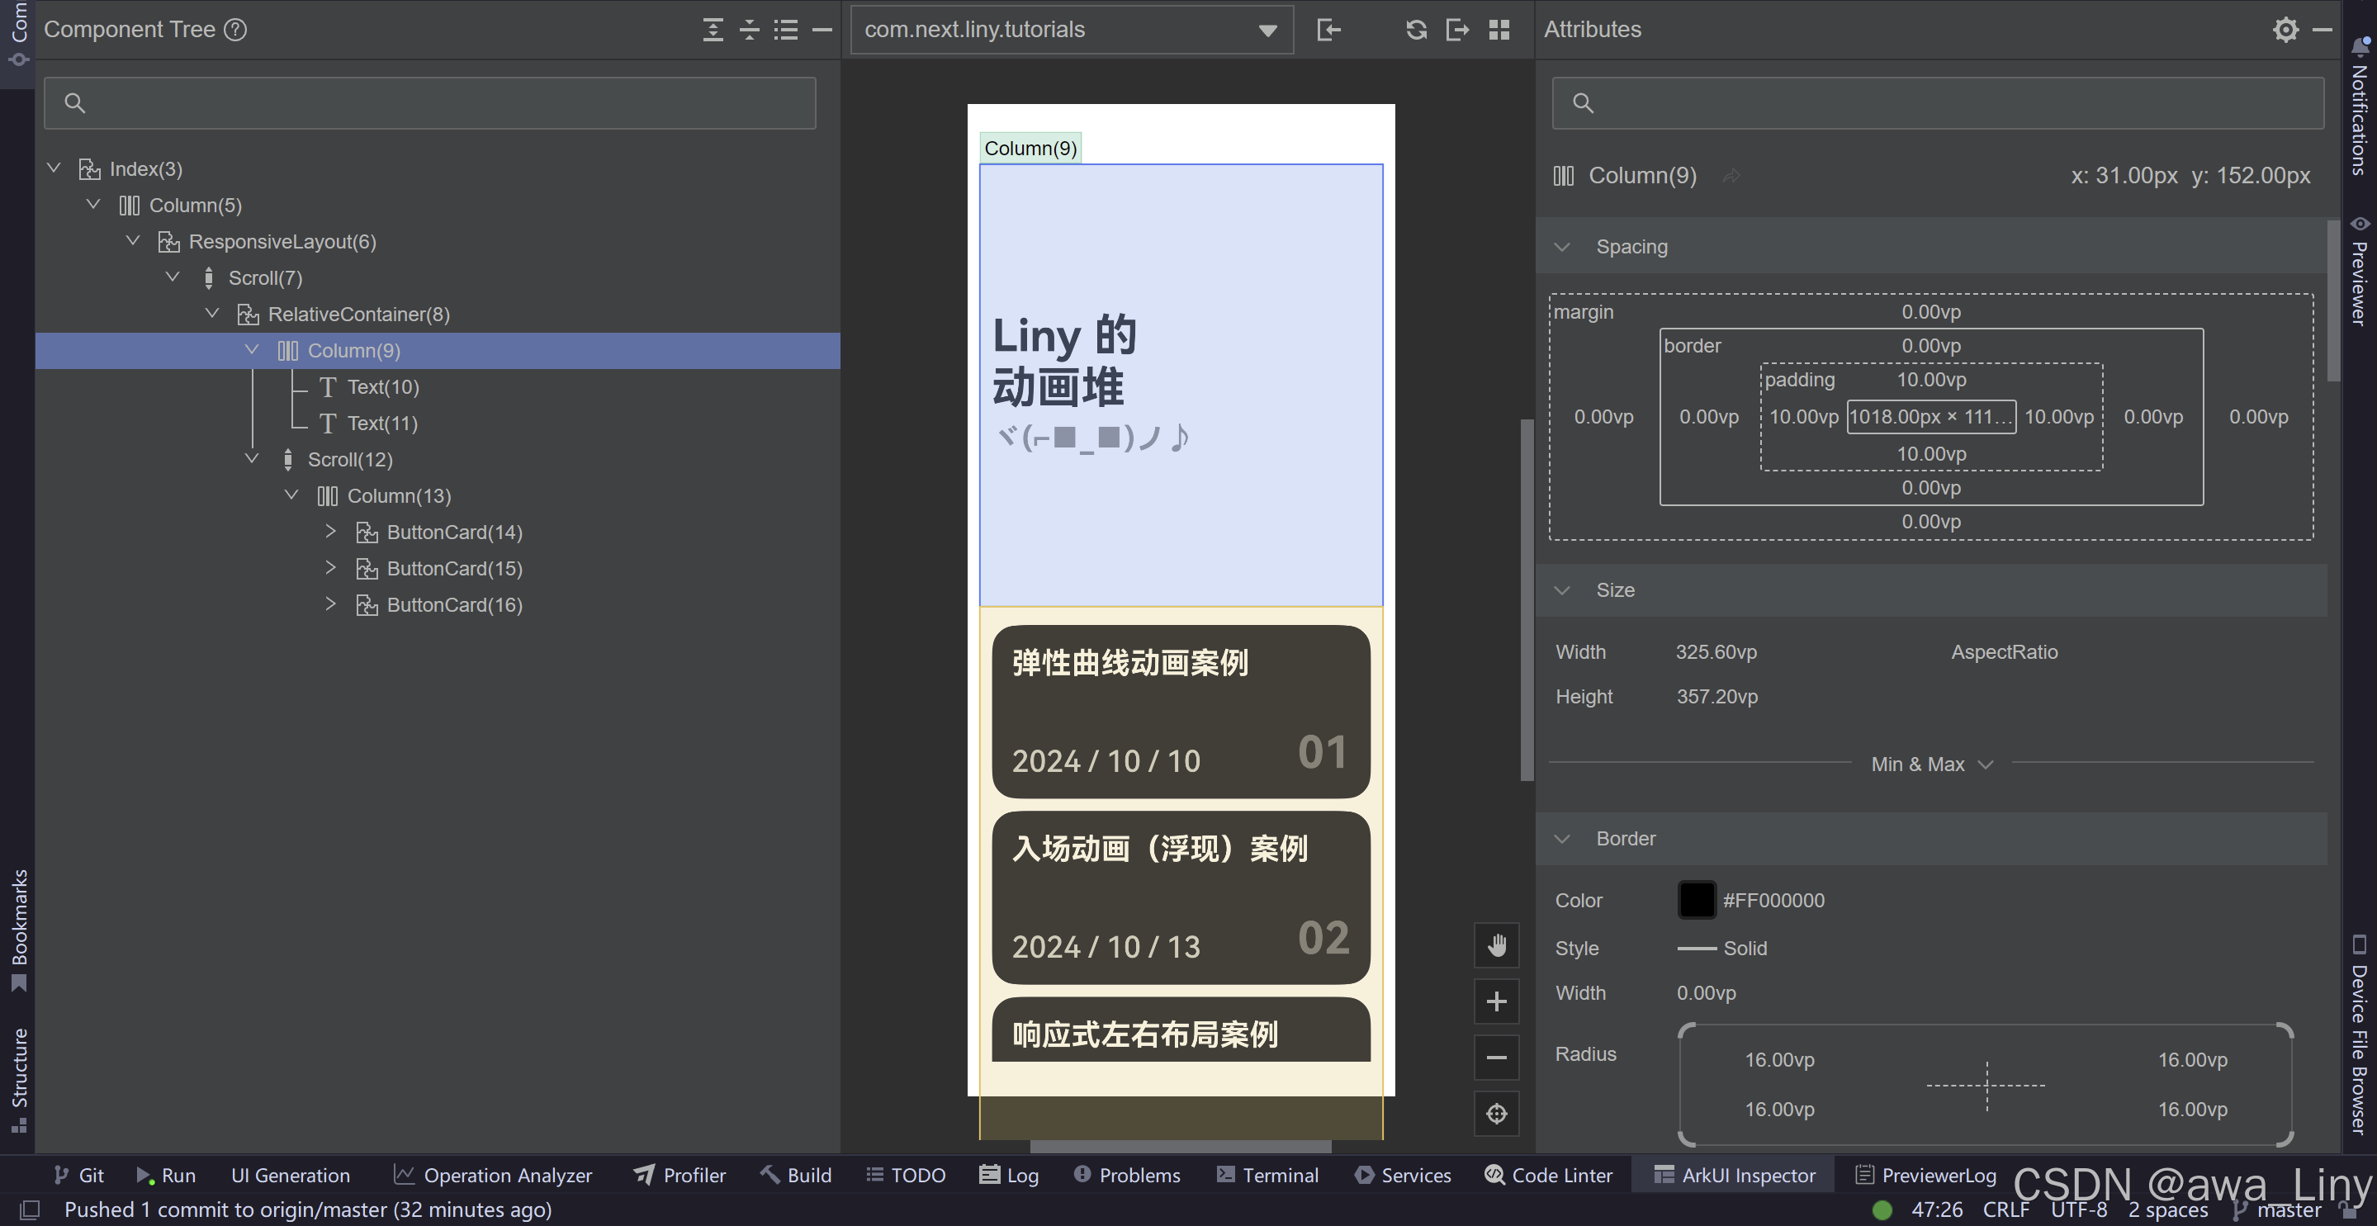Open Attributes panel gear settings
This screenshot has width=2377, height=1226.
(2285, 30)
